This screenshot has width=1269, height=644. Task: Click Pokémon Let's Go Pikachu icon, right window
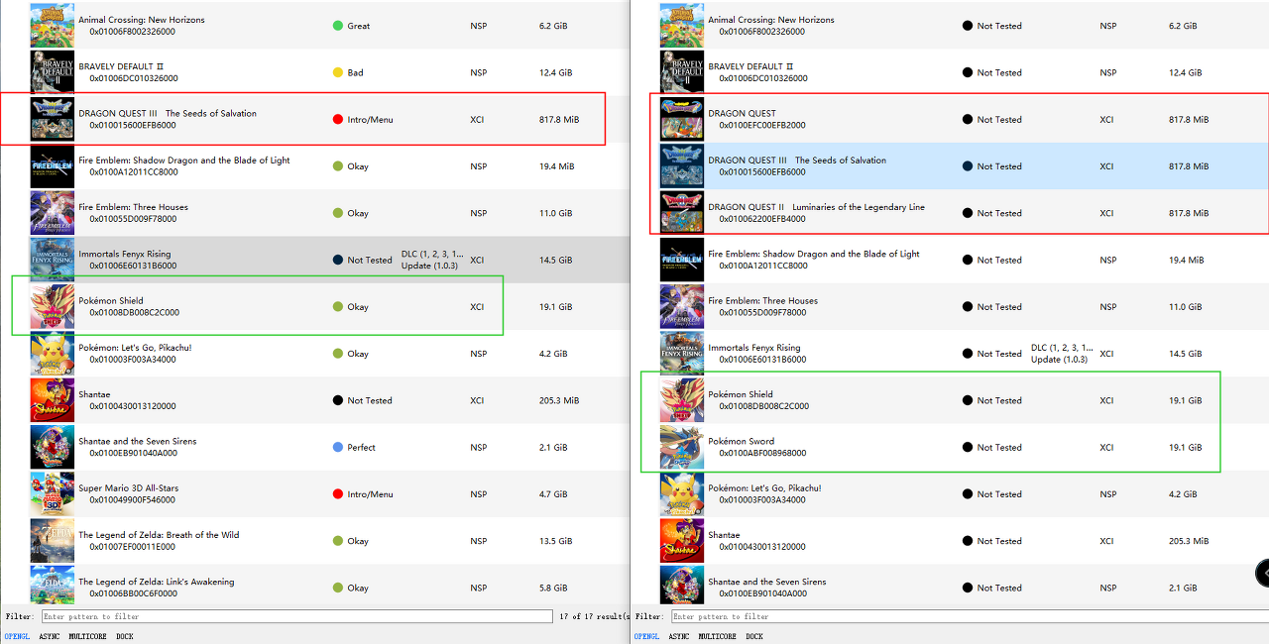click(x=681, y=494)
